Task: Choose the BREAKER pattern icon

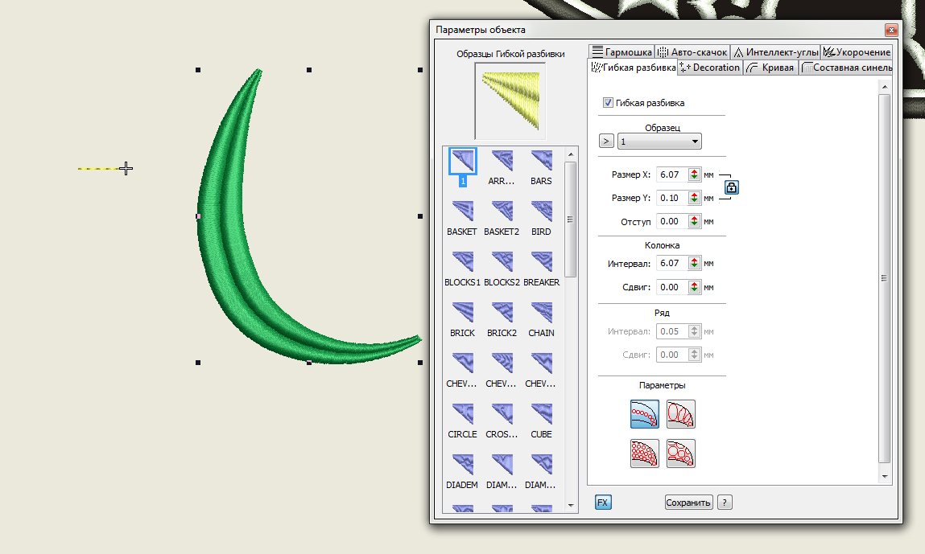Action: coord(541,262)
